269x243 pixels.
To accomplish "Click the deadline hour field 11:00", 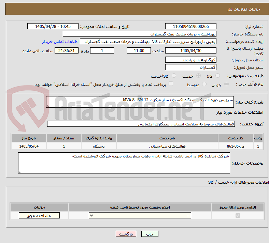I will 139,50.
